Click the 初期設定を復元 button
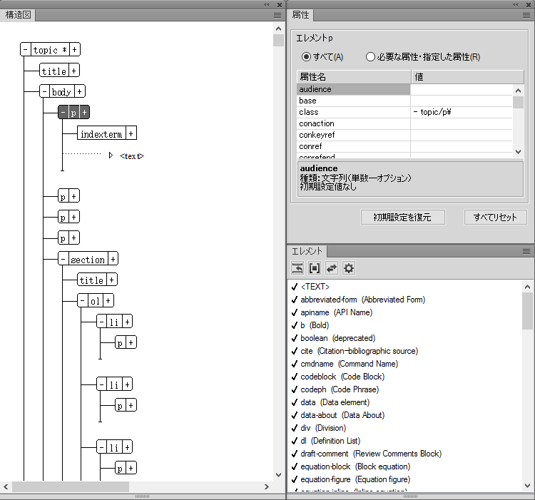The width and height of the screenshot is (535, 500). [x=403, y=217]
